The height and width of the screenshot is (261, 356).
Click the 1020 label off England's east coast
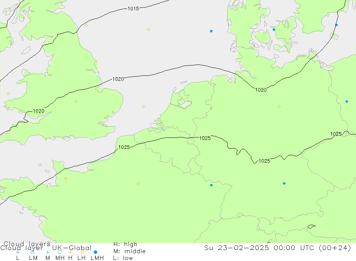pyautogui.click(x=118, y=79)
